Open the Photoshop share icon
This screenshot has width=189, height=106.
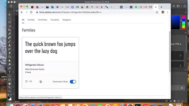click(x=185, y=6)
